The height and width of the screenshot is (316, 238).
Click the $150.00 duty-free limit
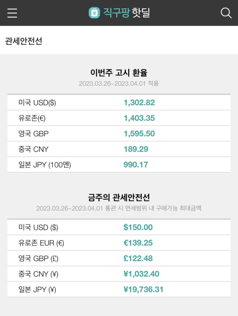[x=138, y=228]
